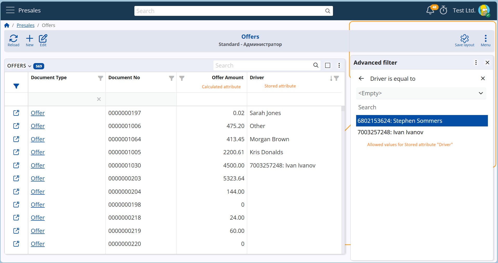The image size is (498, 263).
Task: Open the hamburger navigation menu
Action: coord(10,10)
